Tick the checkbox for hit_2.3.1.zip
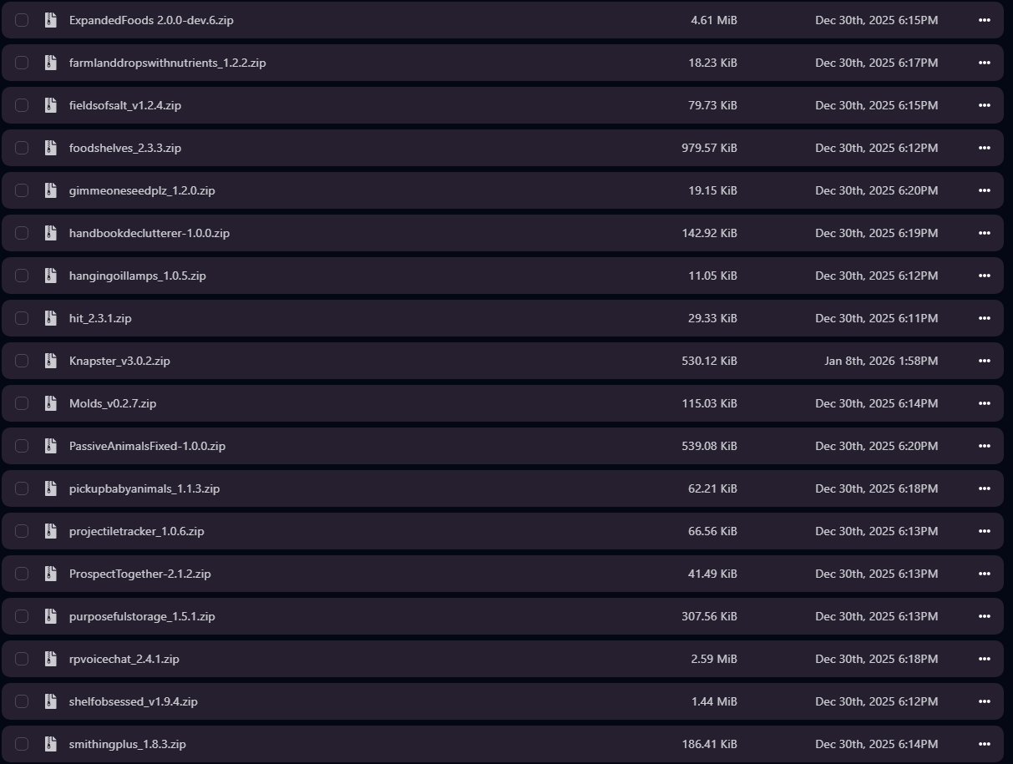Viewport: 1013px width, 764px height. 22,318
